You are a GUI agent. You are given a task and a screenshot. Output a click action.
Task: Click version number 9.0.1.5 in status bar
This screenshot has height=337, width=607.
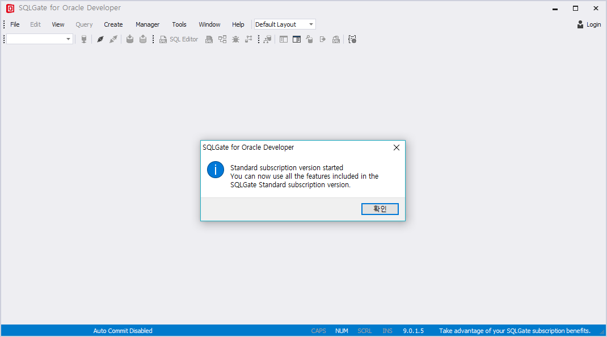click(x=414, y=331)
